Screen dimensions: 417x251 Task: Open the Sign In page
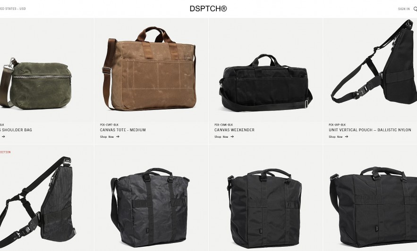click(x=404, y=9)
